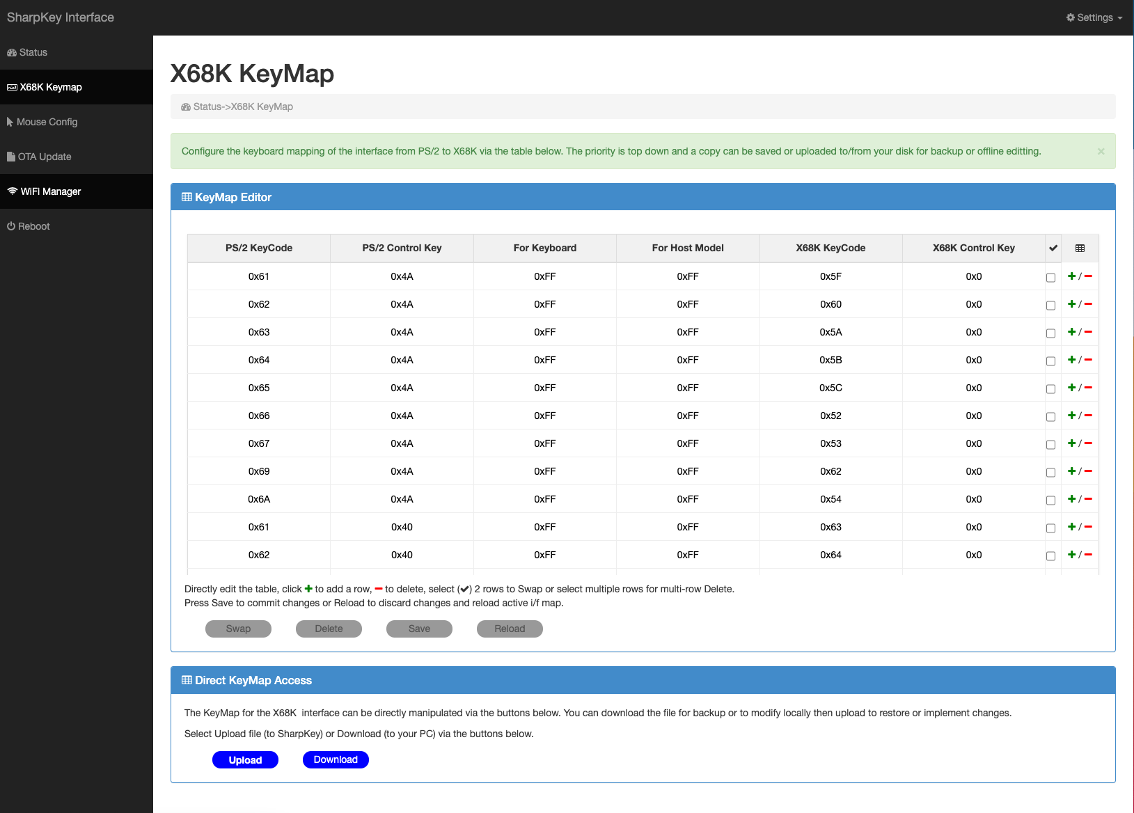Click the plus icon on the X68K 0x64 row
The width and height of the screenshot is (1134, 813).
(1071, 555)
